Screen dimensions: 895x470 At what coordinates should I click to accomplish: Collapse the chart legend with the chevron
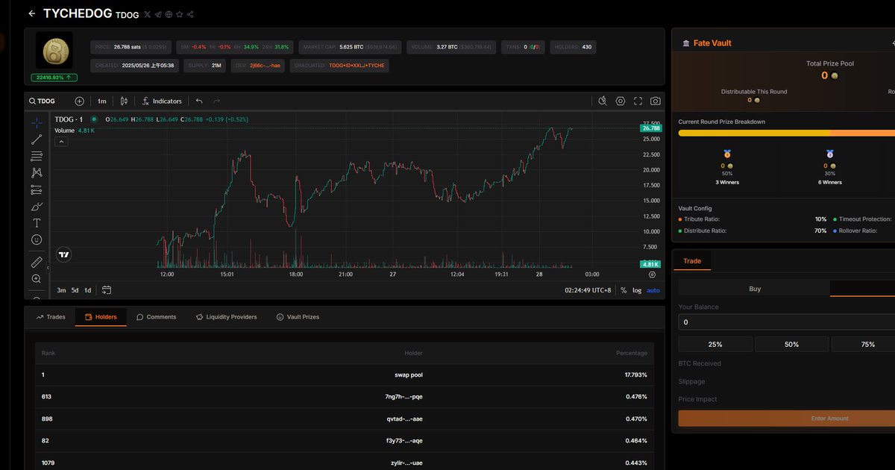tap(62, 142)
